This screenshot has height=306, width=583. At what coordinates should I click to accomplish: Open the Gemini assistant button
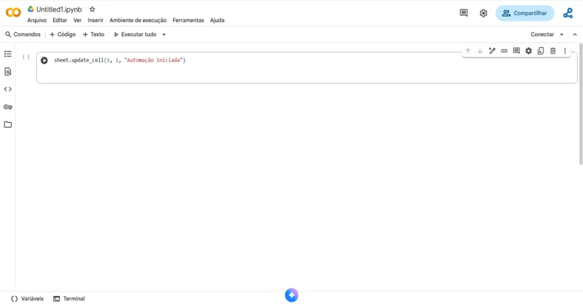291,295
